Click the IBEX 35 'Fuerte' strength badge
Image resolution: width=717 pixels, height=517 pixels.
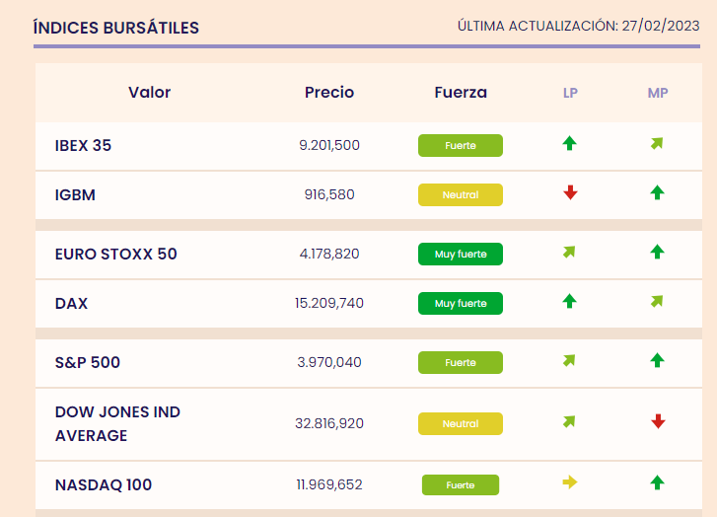pos(461,146)
